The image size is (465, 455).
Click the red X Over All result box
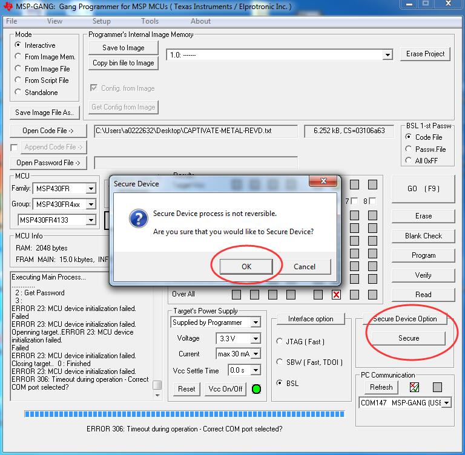(x=336, y=295)
